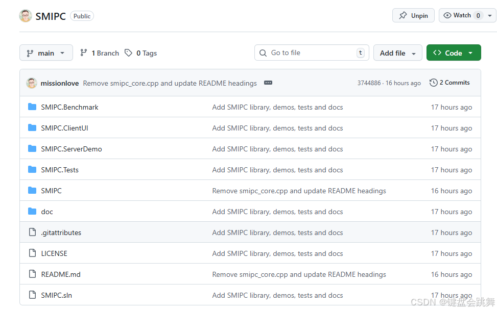Open commit message in SMIPC folder row

[x=299, y=191]
